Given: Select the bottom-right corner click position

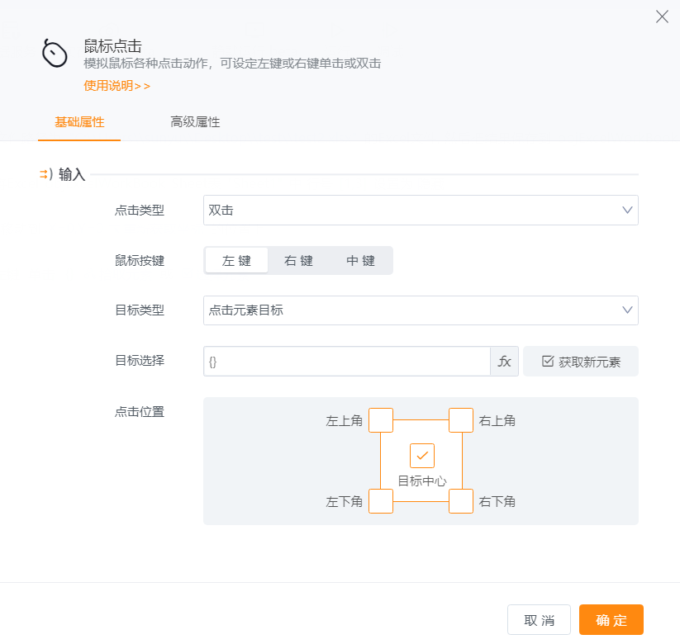Looking at the screenshot, I should tap(461, 501).
